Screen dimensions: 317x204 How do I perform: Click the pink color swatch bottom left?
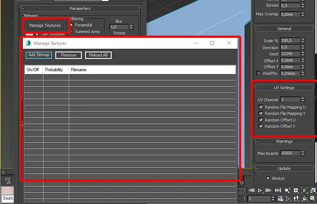[7, 190]
